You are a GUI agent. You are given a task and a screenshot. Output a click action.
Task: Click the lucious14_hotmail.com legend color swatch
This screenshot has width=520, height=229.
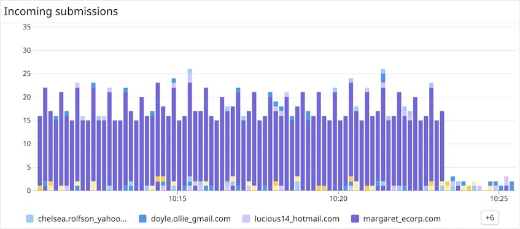click(x=246, y=219)
